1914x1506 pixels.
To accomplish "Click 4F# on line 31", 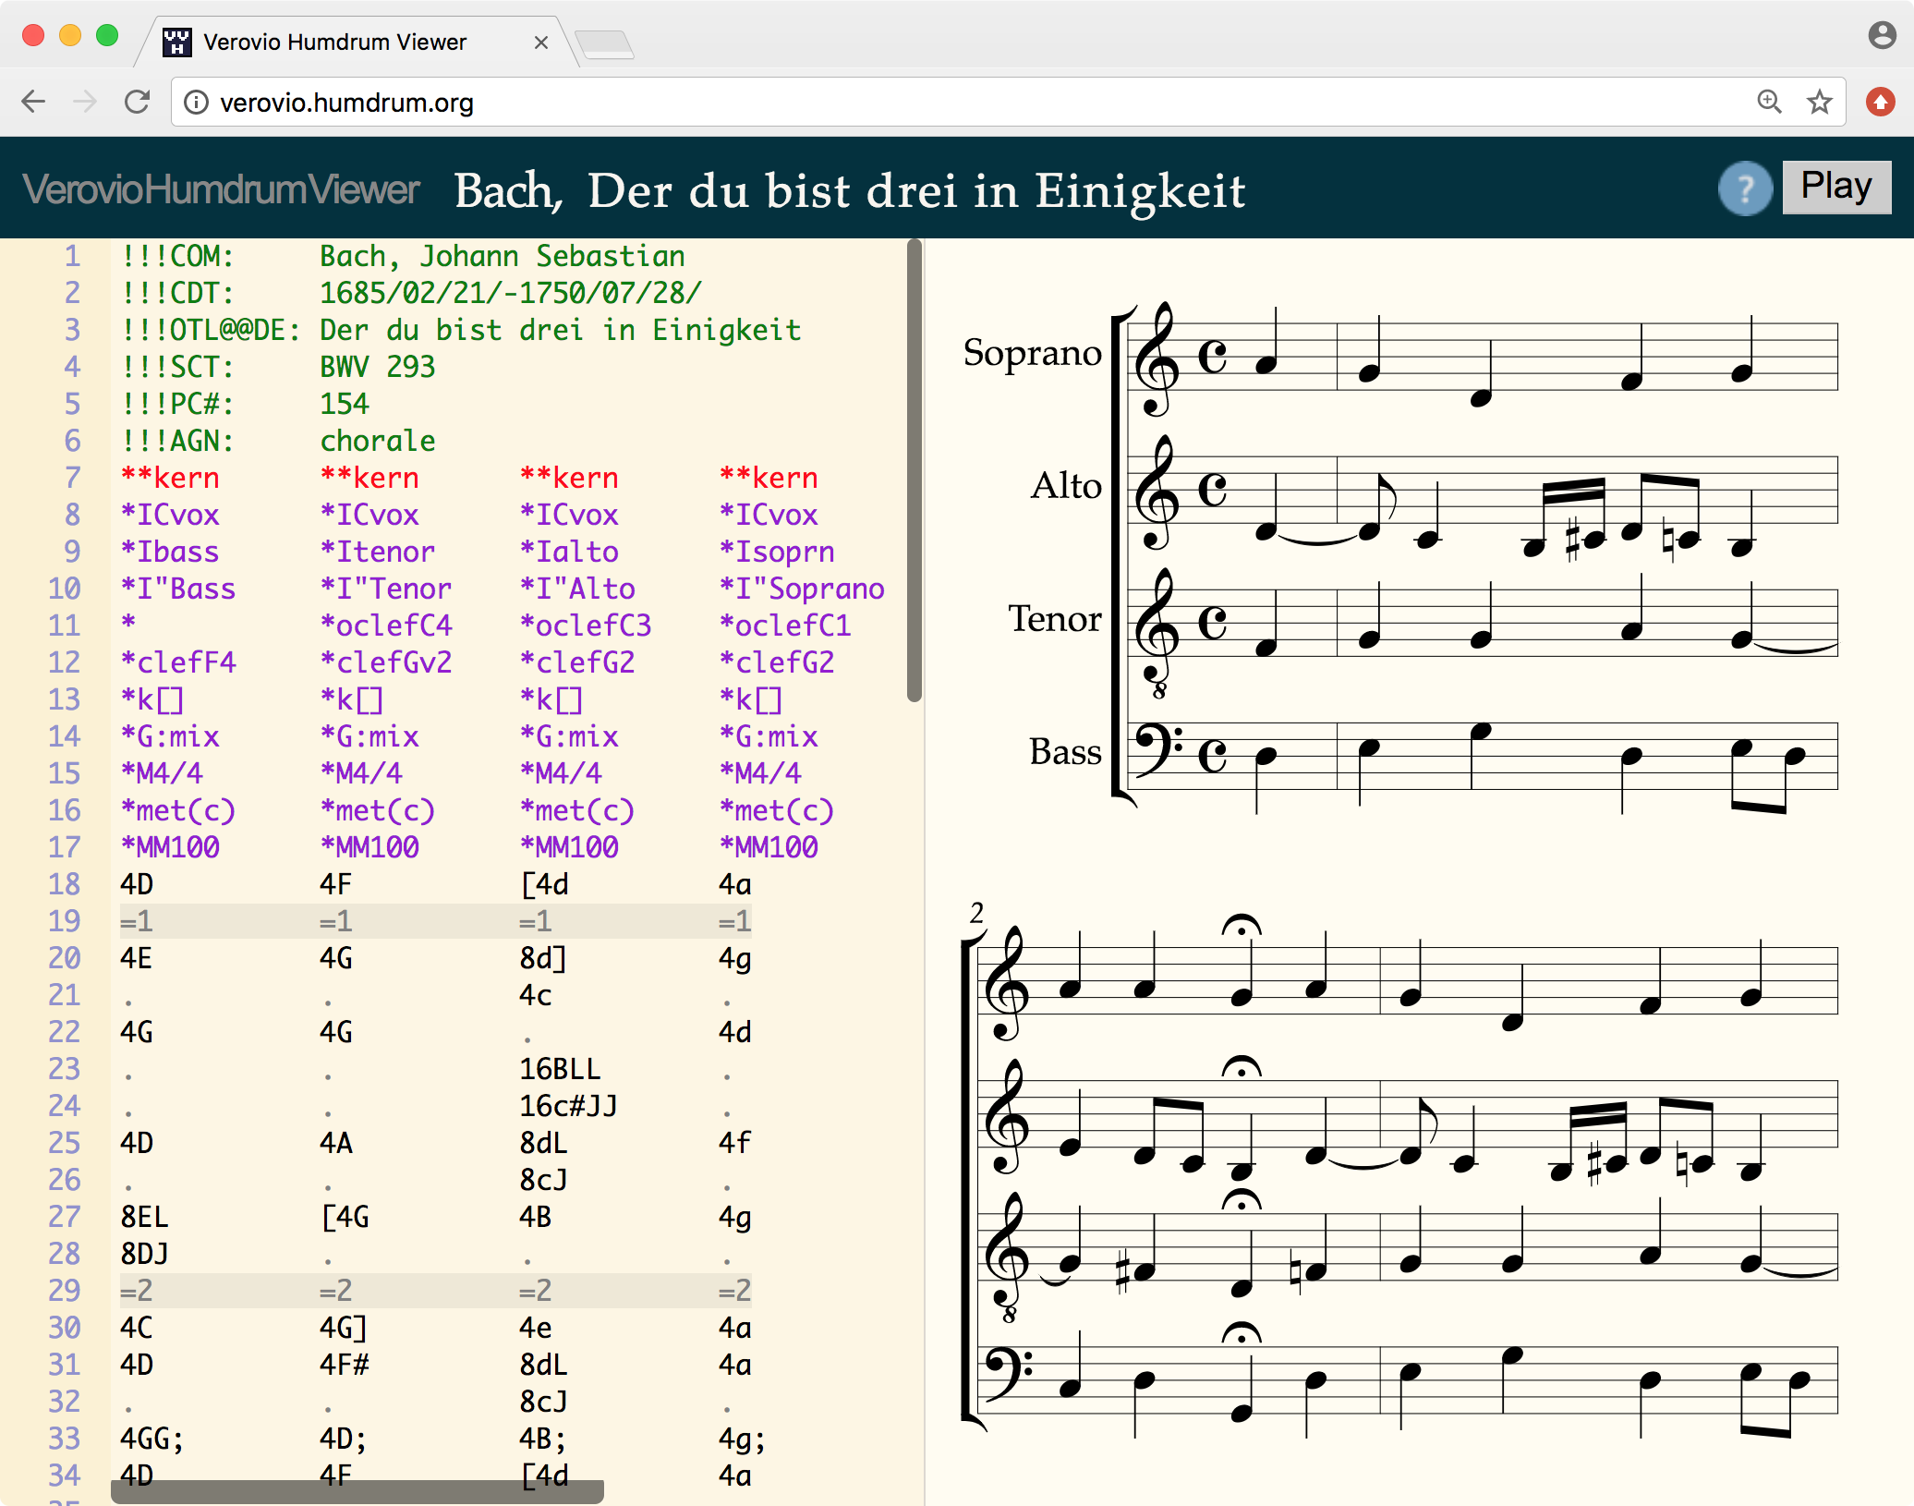I will tap(345, 1365).
